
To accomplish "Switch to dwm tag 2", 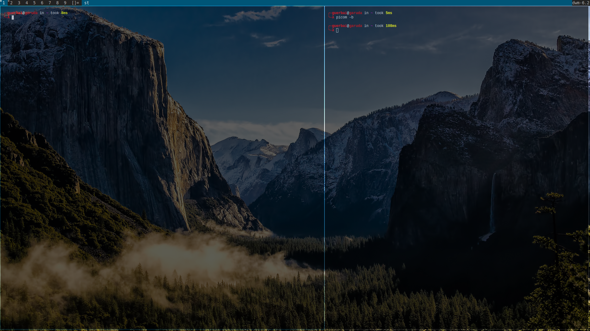I will coord(11,3).
